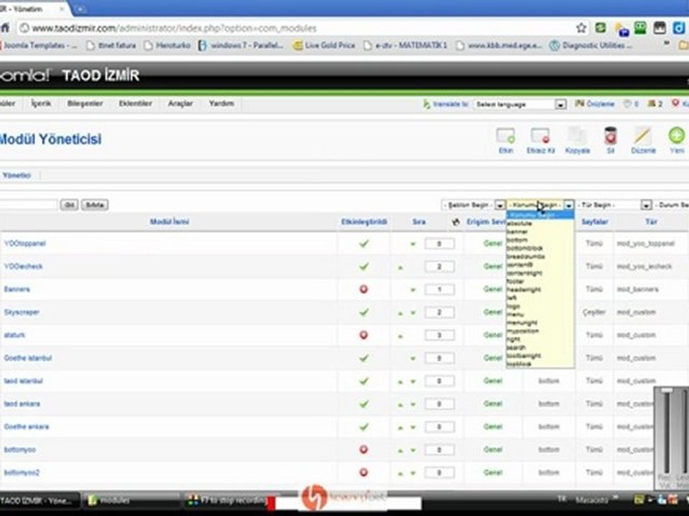
Task: Open the VOOtoppanel module link
Action: coord(24,244)
